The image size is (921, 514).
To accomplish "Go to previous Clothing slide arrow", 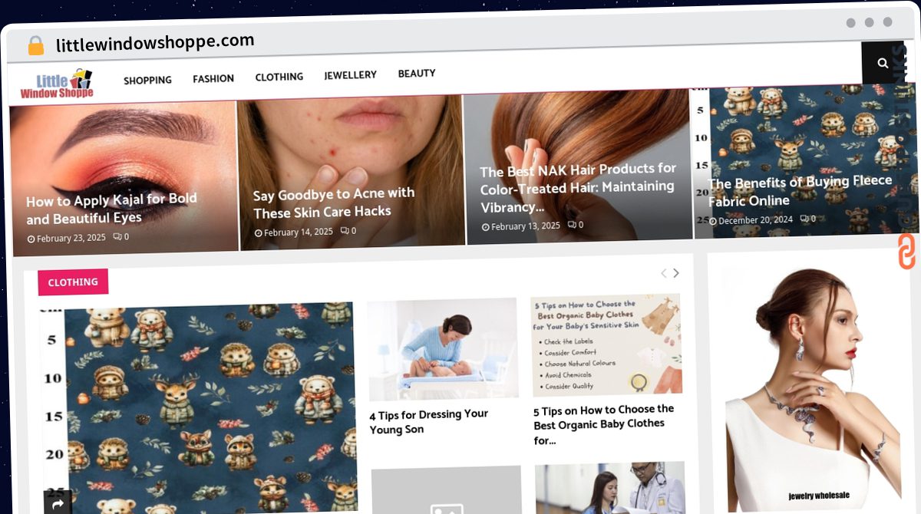I will 664,273.
